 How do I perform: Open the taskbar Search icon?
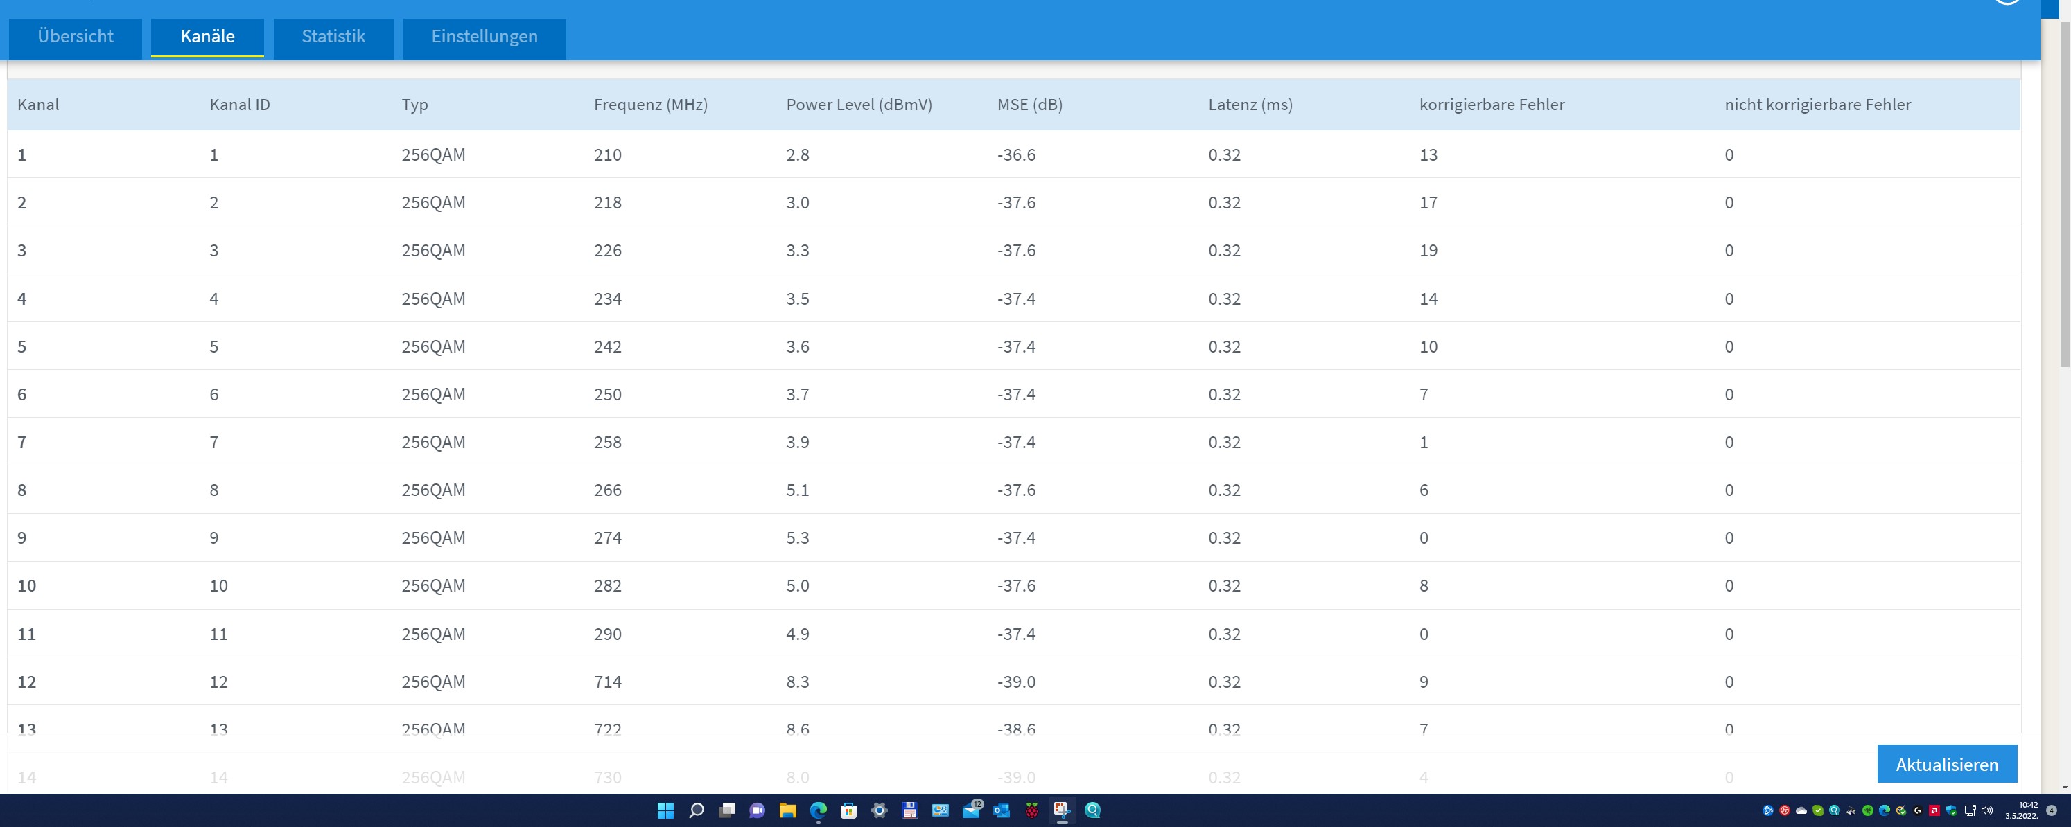697,810
